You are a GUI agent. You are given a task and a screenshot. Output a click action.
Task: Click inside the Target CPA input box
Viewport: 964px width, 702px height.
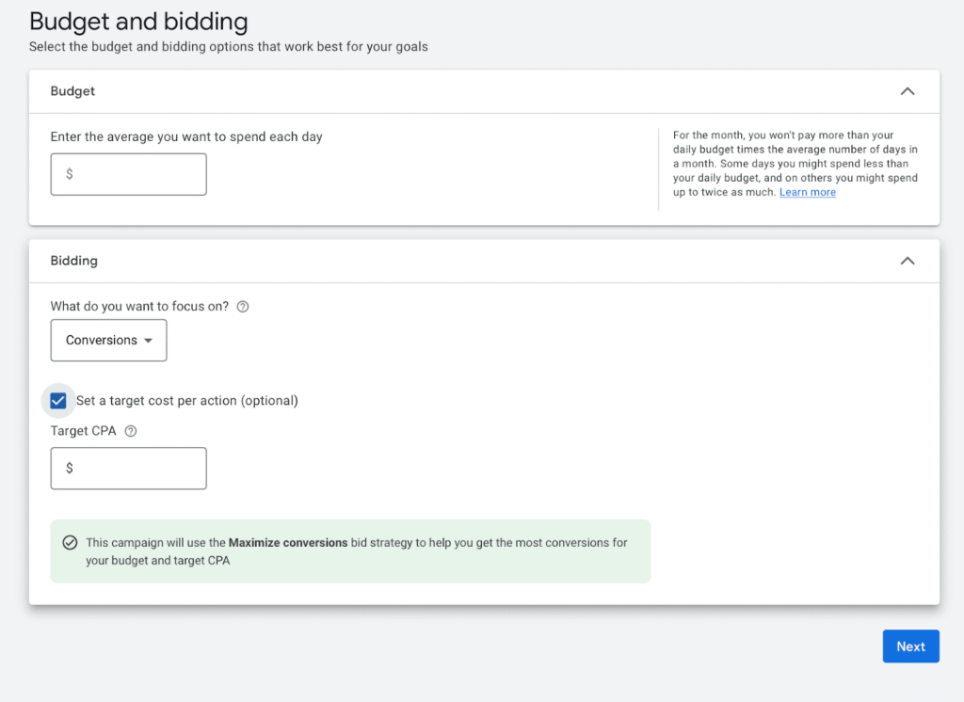[128, 468]
